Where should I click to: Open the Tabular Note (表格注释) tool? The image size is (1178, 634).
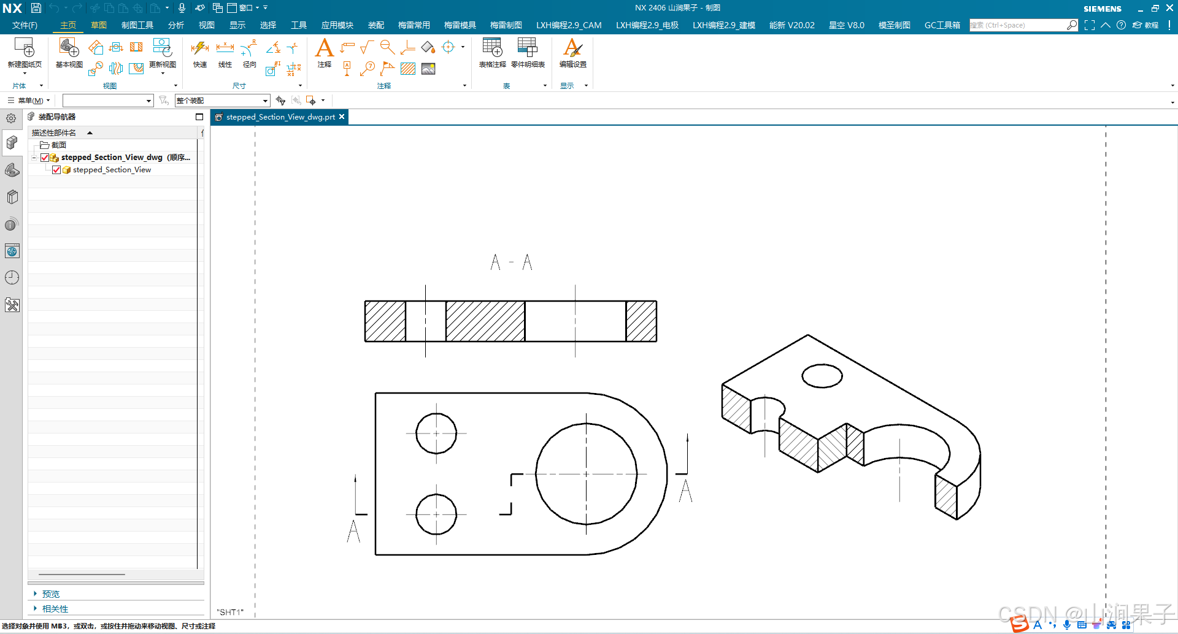(493, 53)
